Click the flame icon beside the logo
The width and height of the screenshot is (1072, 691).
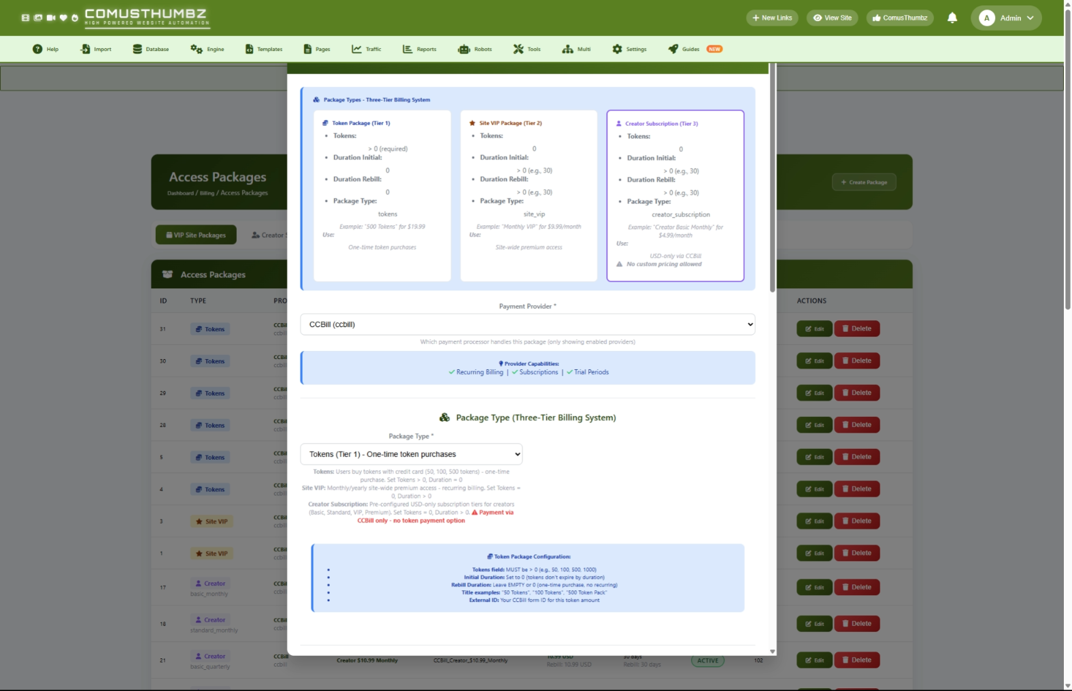point(75,18)
